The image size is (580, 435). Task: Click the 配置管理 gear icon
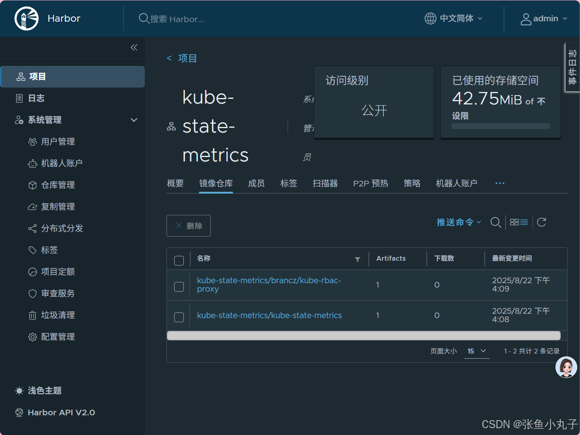point(33,337)
